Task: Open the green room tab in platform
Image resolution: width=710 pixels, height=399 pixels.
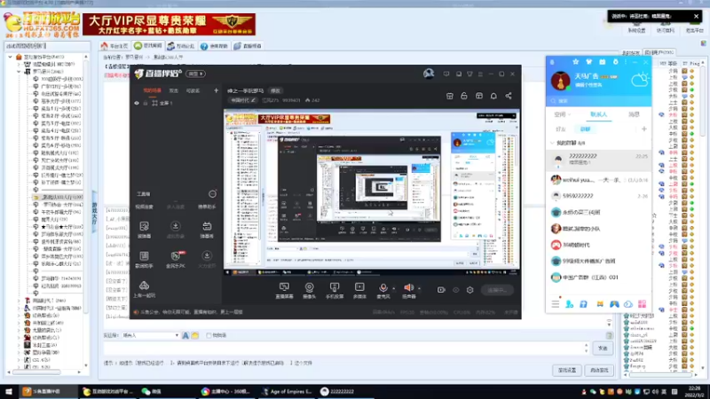Action: (x=148, y=46)
